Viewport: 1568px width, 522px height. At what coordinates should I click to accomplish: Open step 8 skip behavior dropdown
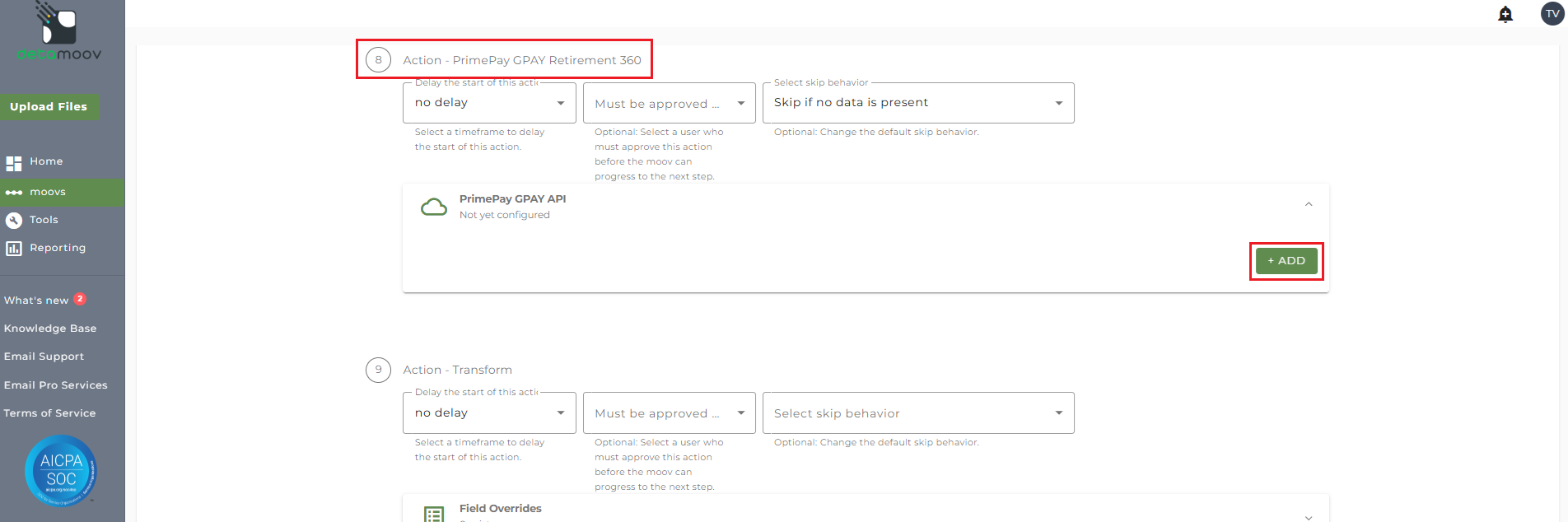tap(917, 103)
